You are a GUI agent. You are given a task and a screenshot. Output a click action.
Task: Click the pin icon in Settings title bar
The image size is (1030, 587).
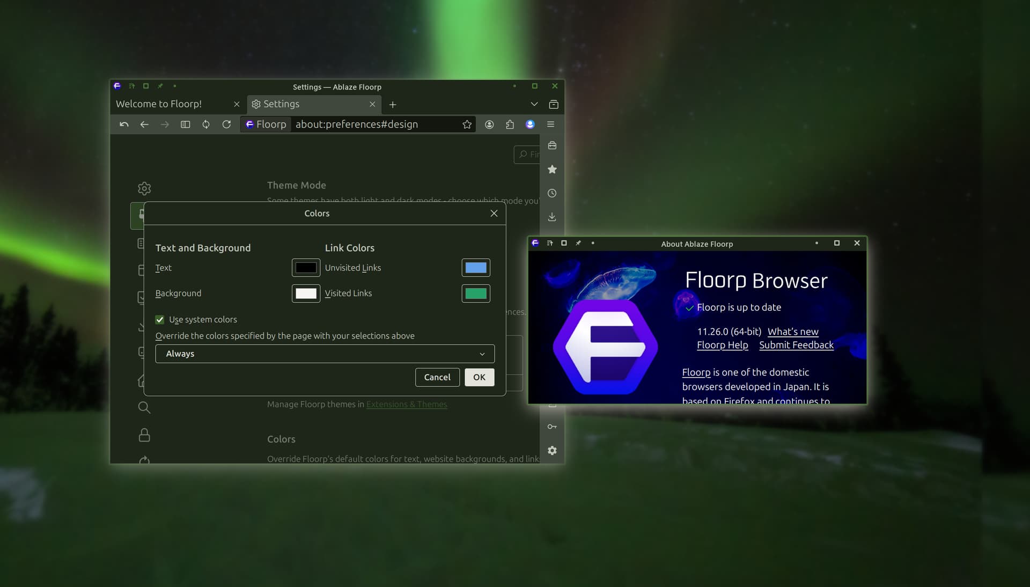coord(160,86)
